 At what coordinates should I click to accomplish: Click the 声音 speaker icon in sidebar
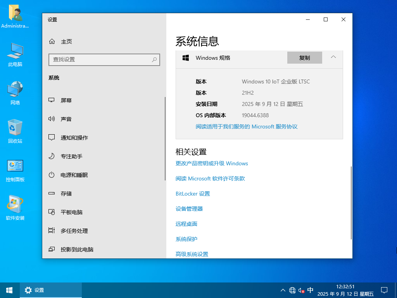52,119
